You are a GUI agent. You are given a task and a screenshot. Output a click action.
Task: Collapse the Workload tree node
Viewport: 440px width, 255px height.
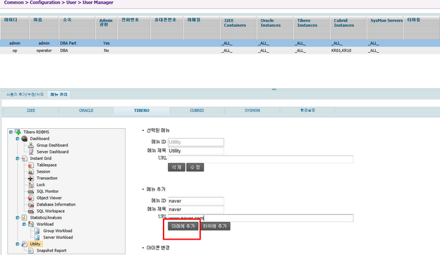(24, 224)
